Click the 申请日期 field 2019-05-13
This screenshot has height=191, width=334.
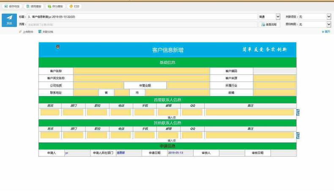click(181, 153)
